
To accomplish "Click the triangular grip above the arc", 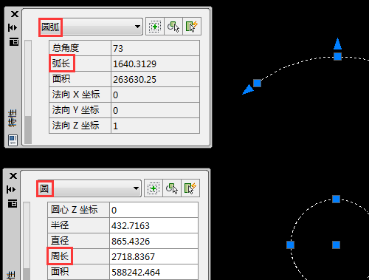I will pos(337,44).
